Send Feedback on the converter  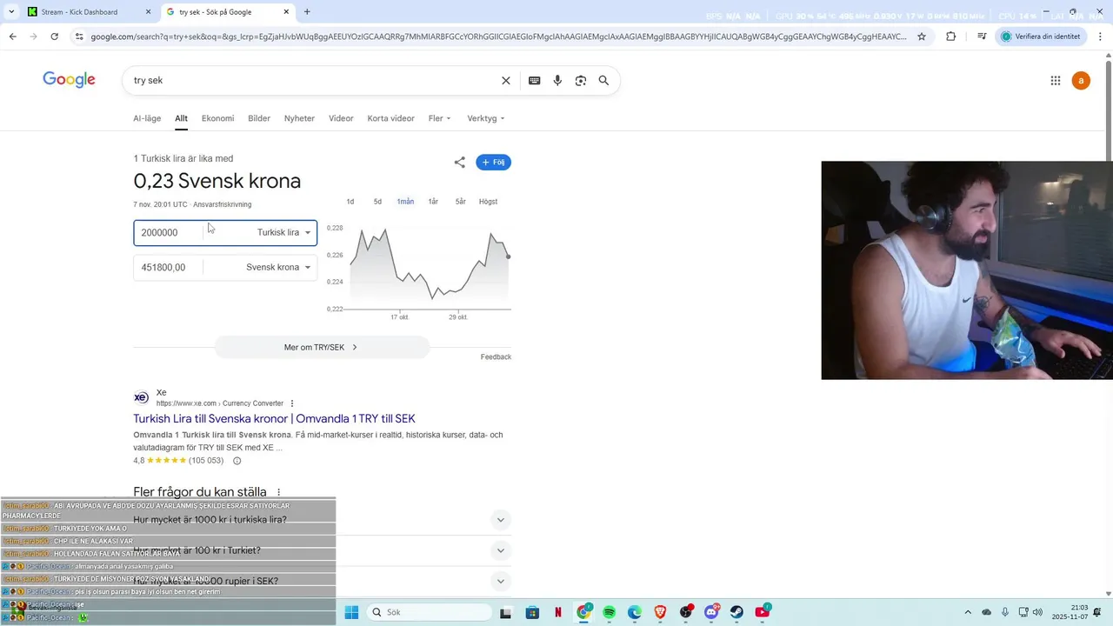(x=496, y=357)
